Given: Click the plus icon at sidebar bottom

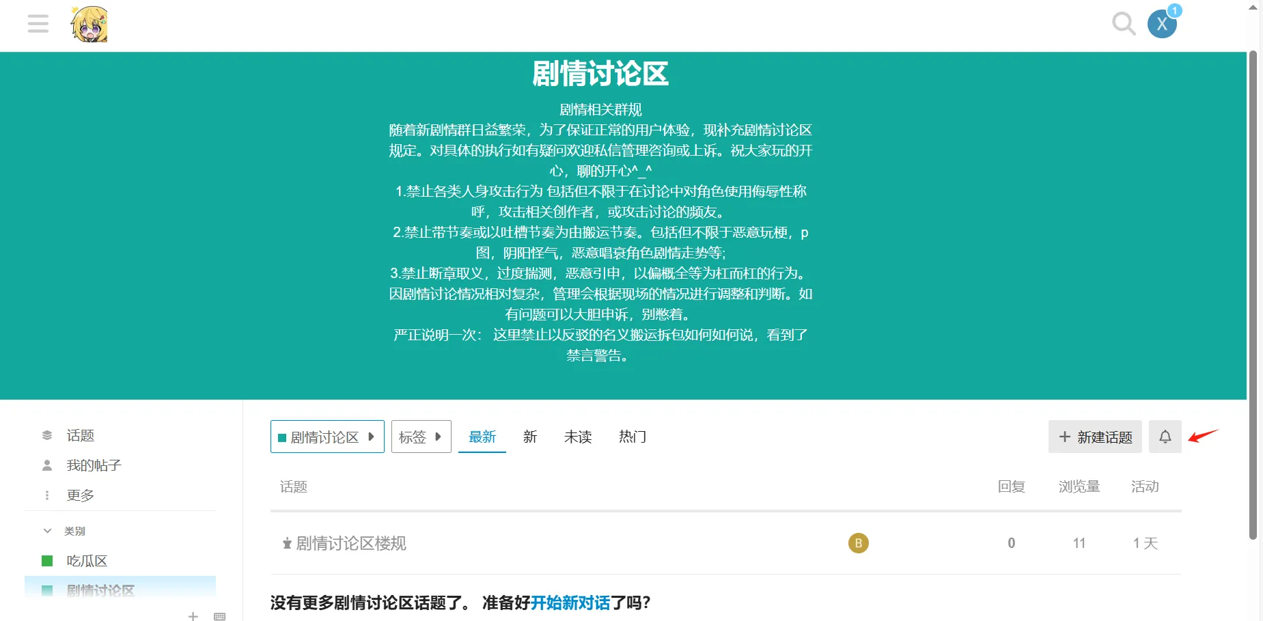Looking at the screenshot, I should click(193, 616).
